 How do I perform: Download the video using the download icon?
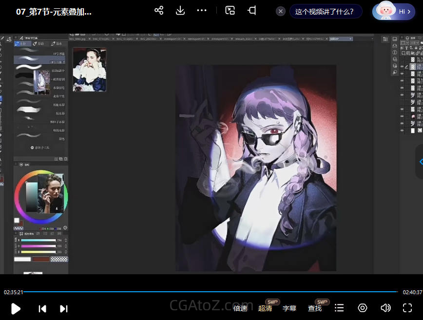(180, 11)
